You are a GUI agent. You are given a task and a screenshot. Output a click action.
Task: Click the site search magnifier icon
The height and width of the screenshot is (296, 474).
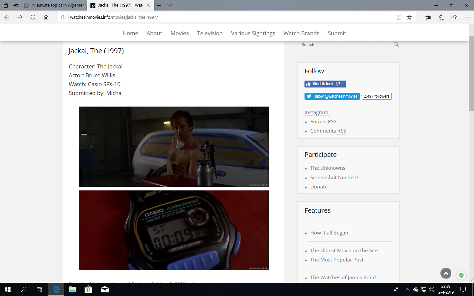pyautogui.click(x=396, y=44)
